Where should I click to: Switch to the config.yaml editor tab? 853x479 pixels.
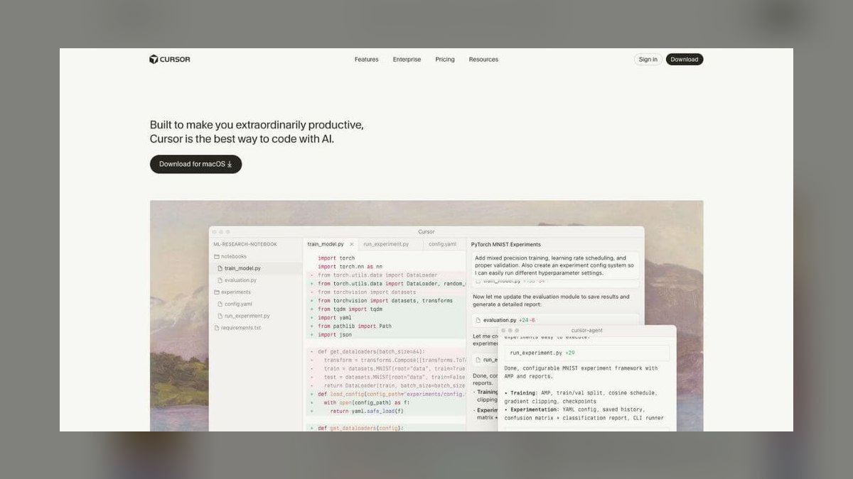pyautogui.click(x=442, y=244)
